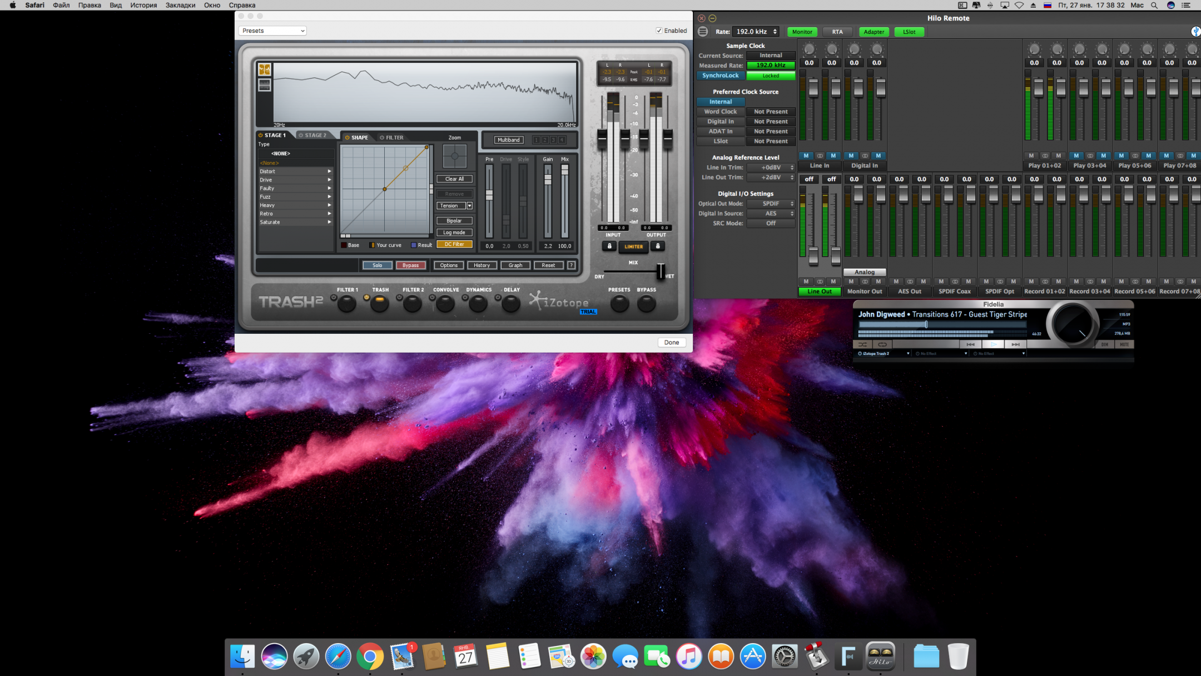The image size is (1201, 676).
Task: Click the Presets knob button in Trash 2
Action: pos(619,303)
